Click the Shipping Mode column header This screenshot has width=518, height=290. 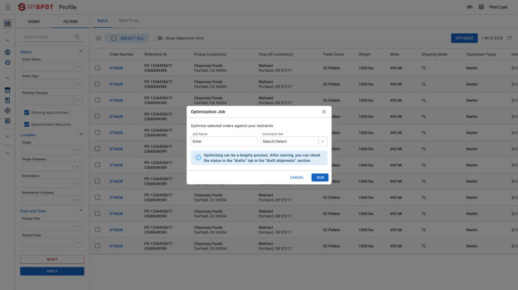click(434, 55)
